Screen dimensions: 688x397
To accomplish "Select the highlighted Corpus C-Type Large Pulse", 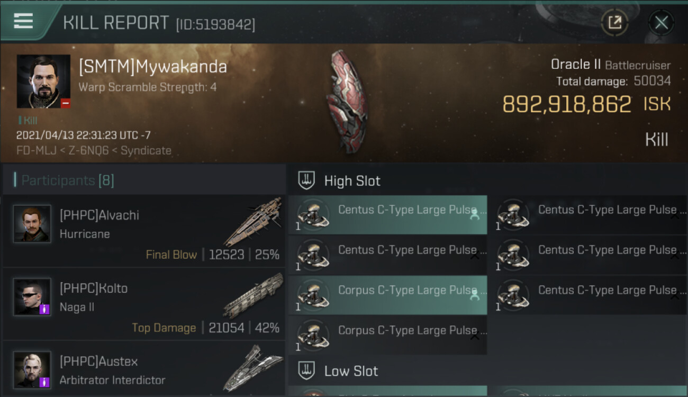I will coord(388,295).
